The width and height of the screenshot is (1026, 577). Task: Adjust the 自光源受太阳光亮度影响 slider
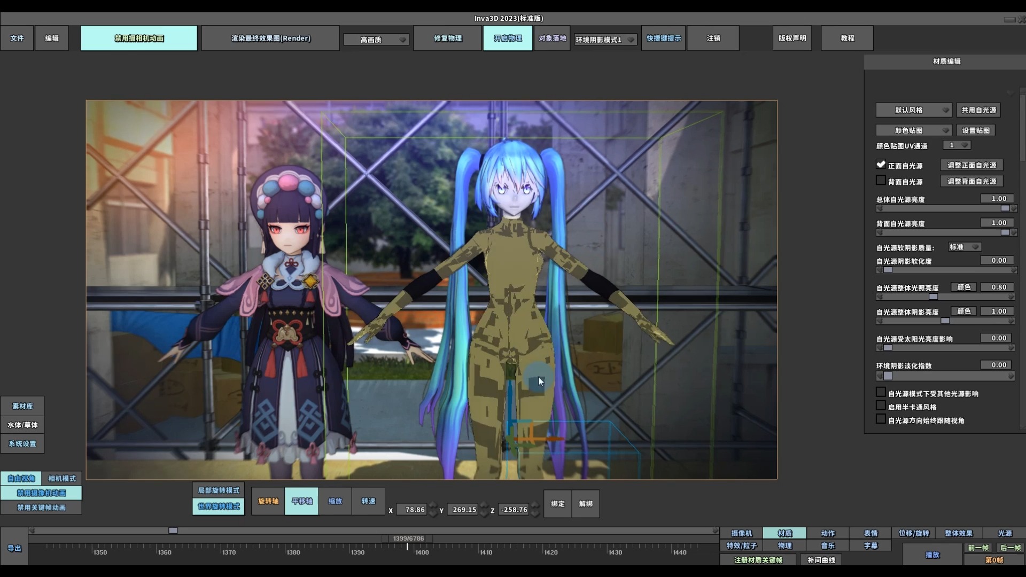point(946,348)
